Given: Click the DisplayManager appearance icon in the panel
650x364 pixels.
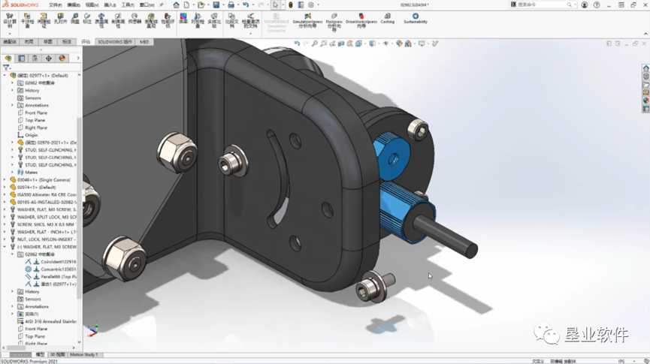Looking at the screenshot, I should 62,58.
